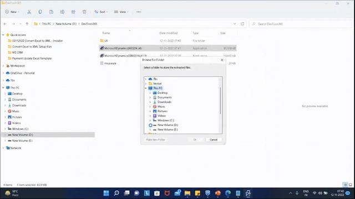Select OneDrive - Personal in navigation pane

point(22,73)
